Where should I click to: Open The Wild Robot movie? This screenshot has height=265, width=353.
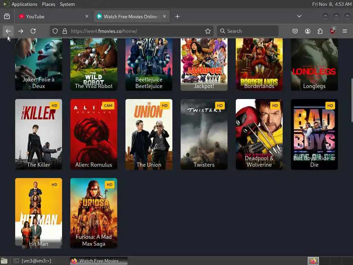point(94,65)
